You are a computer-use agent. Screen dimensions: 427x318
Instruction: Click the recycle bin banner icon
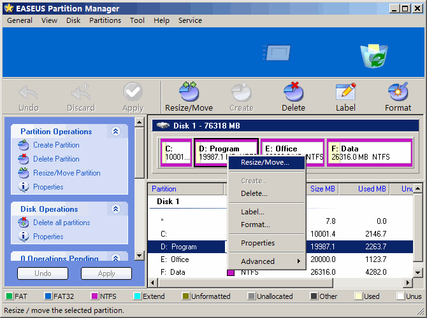click(374, 56)
